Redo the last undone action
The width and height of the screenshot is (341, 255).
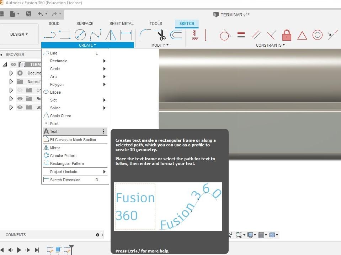[x=54, y=14]
